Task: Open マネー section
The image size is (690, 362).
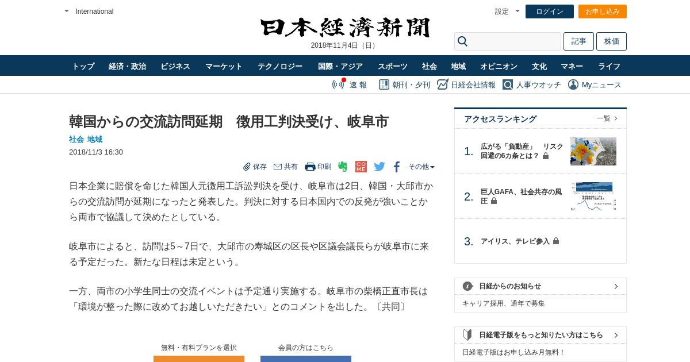Action: tap(572, 66)
